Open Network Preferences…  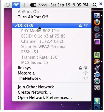[x=52, y=98]
